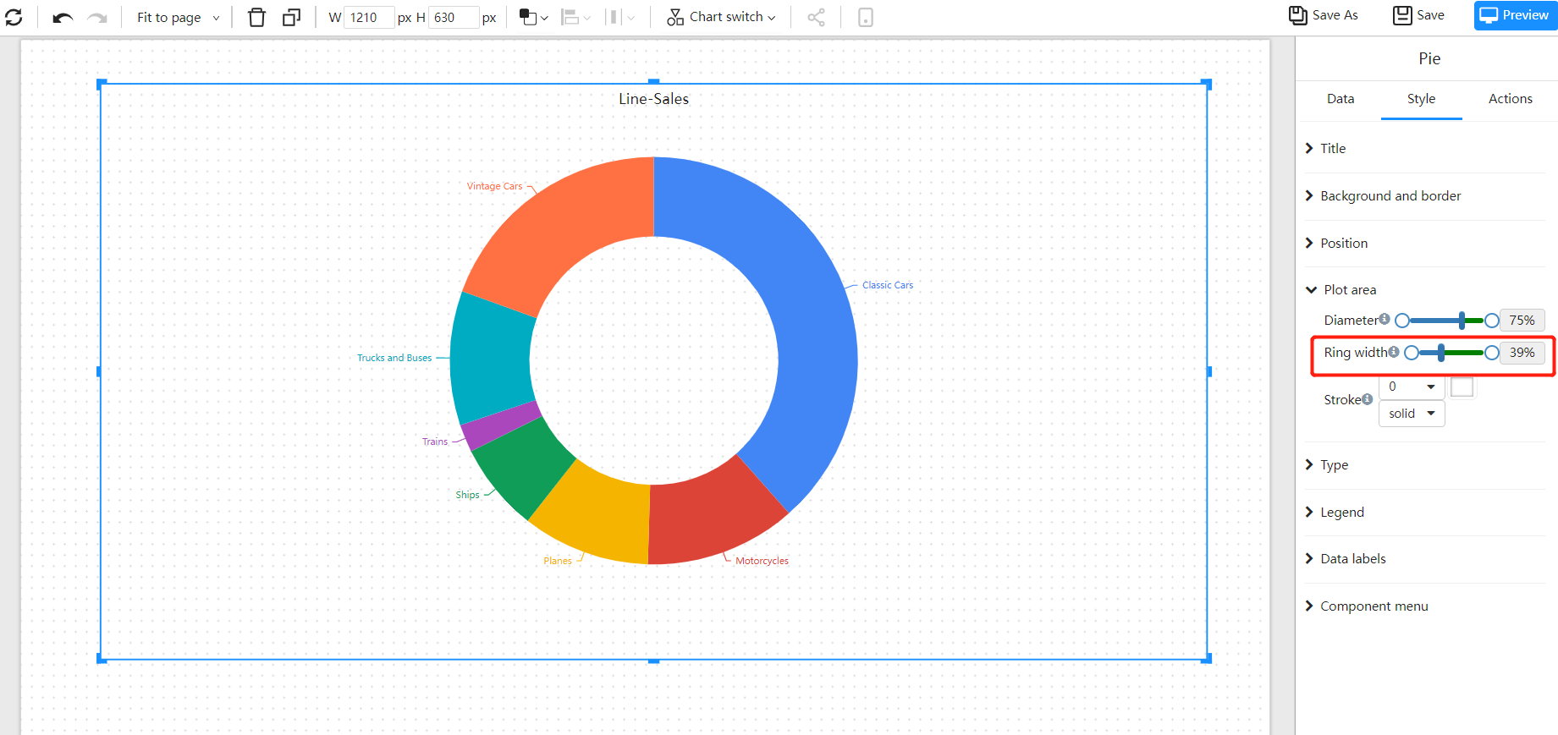Screen dimensions: 1558x735
Task: Click the Save button
Action: pyautogui.click(x=1419, y=15)
